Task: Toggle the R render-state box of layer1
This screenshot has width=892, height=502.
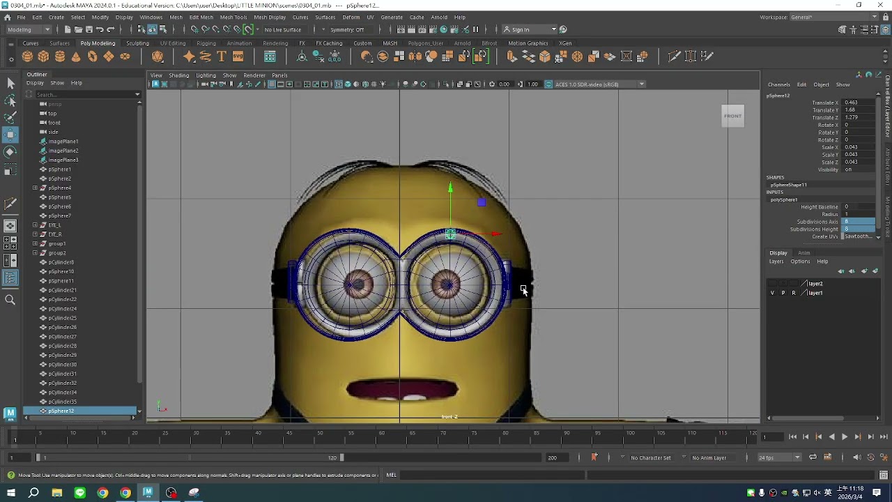Action: coord(793,293)
